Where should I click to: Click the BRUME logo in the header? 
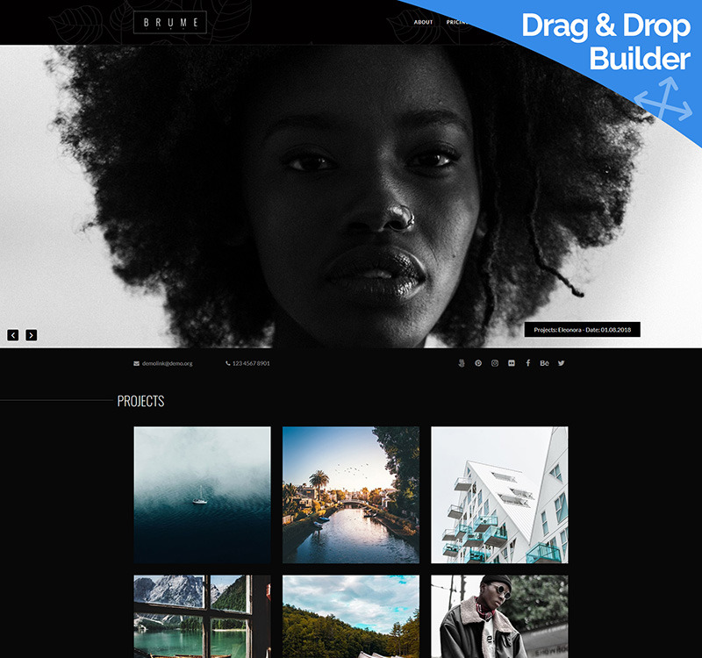tap(170, 23)
